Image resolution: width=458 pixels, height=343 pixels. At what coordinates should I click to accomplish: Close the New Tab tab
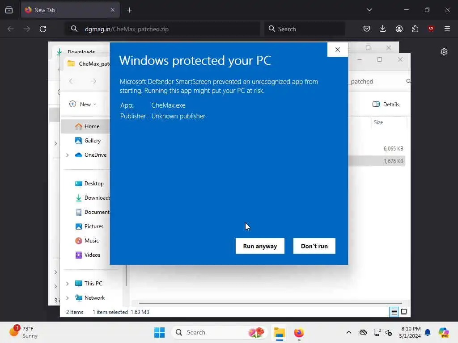coord(113,10)
